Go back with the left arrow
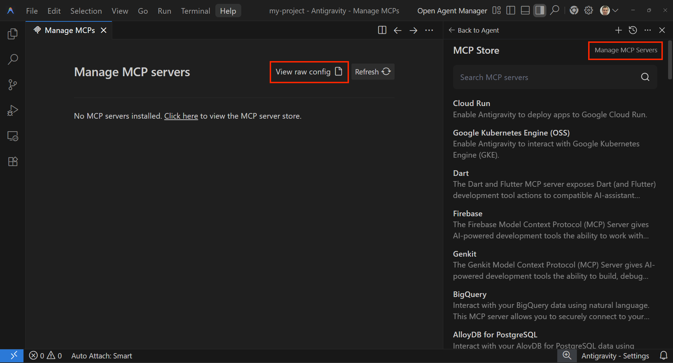Viewport: 673px width, 363px height. 397,30
